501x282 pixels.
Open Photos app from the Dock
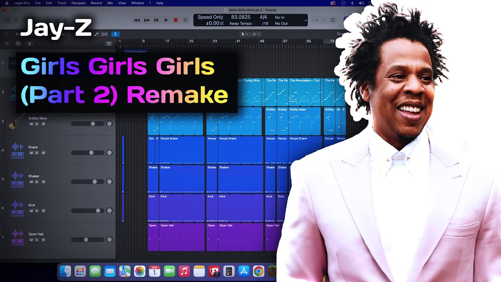click(140, 271)
